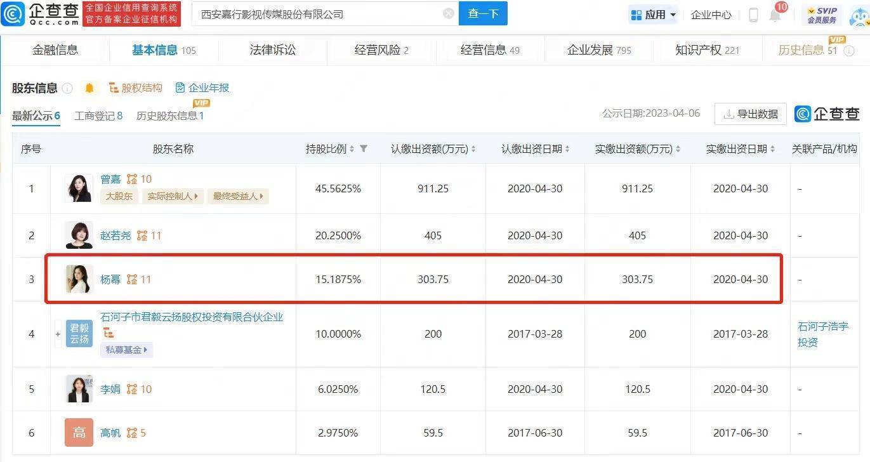Open 持股比例 filter funnel icon
The image size is (870, 462).
click(364, 148)
